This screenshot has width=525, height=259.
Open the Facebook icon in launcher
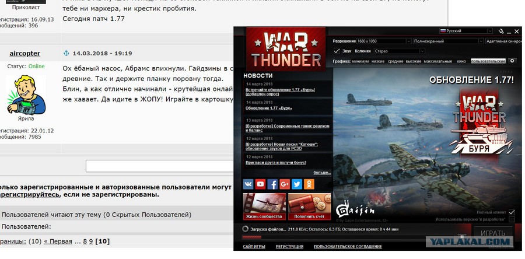[x=272, y=184]
